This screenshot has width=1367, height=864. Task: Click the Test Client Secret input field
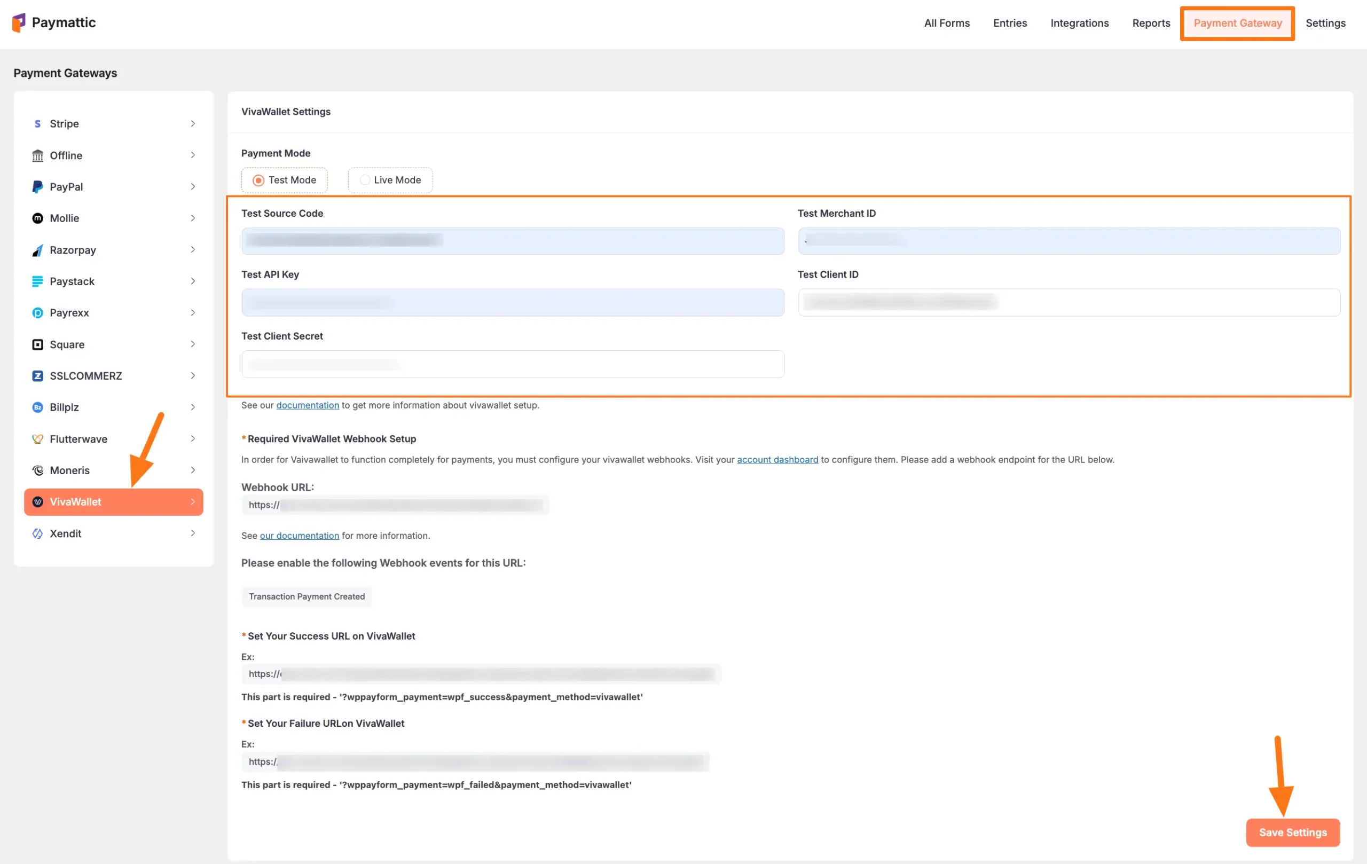(512, 364)
